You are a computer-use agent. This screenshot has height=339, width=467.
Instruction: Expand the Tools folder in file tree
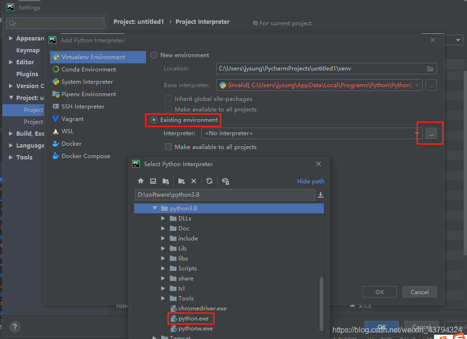click(x=163, y=298)
